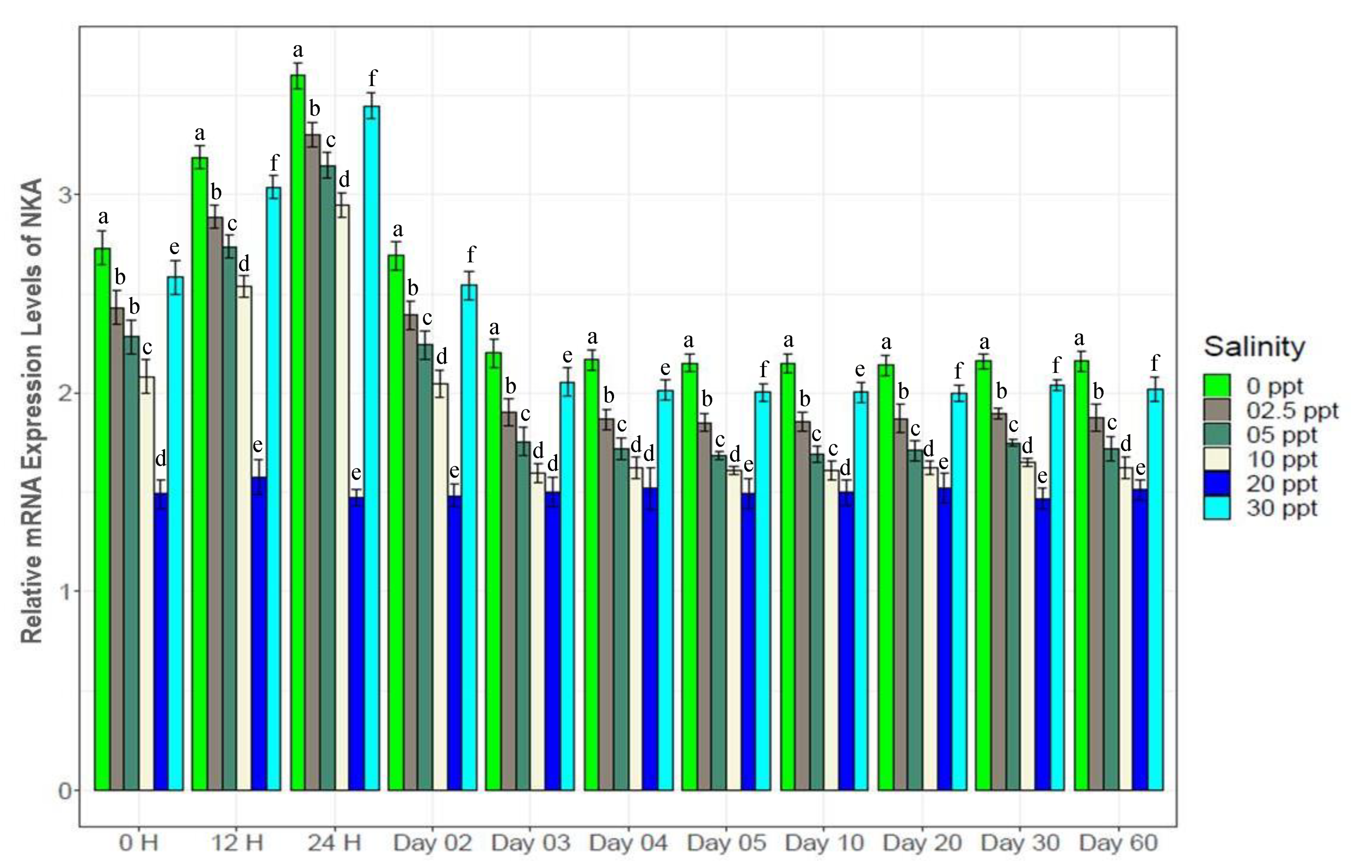Click the 24 H x-axis label

[334, 843]
